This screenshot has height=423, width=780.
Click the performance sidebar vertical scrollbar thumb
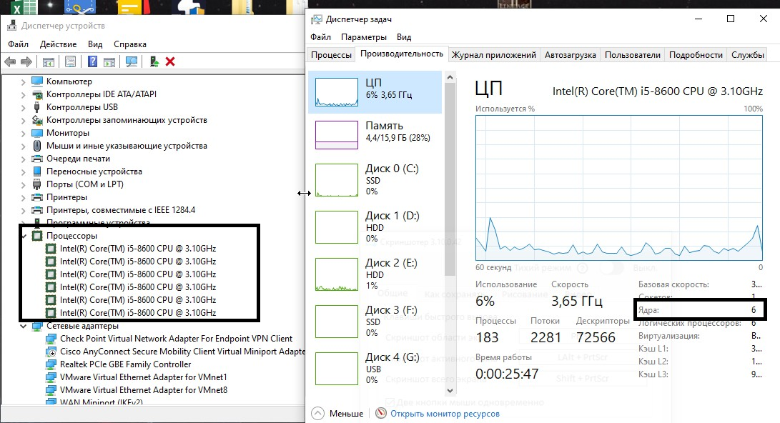tap(450, 179)
